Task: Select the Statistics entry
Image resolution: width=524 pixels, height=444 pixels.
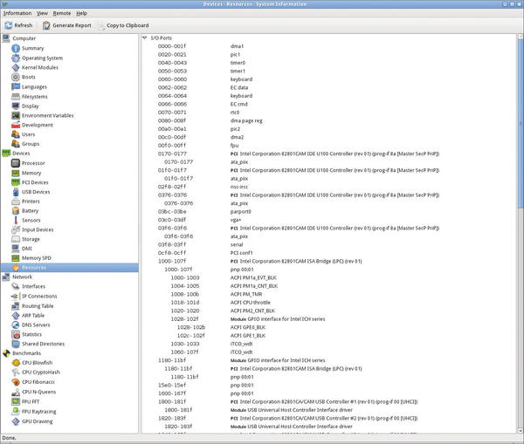Action: pos(31,334)
